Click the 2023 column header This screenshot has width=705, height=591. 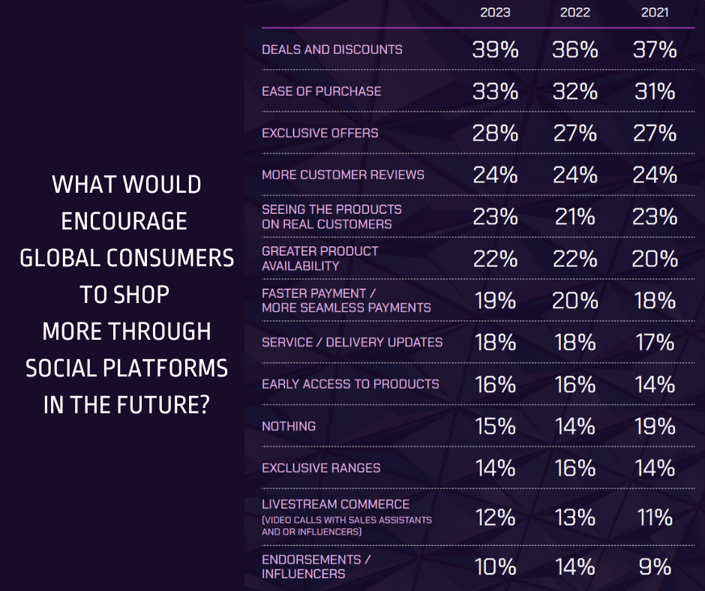tap(495, 13)
